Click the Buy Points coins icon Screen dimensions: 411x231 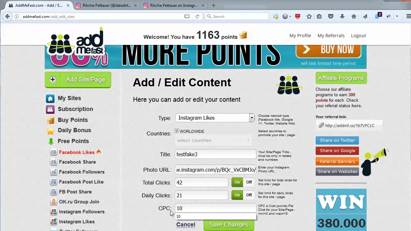pos(50,120)
